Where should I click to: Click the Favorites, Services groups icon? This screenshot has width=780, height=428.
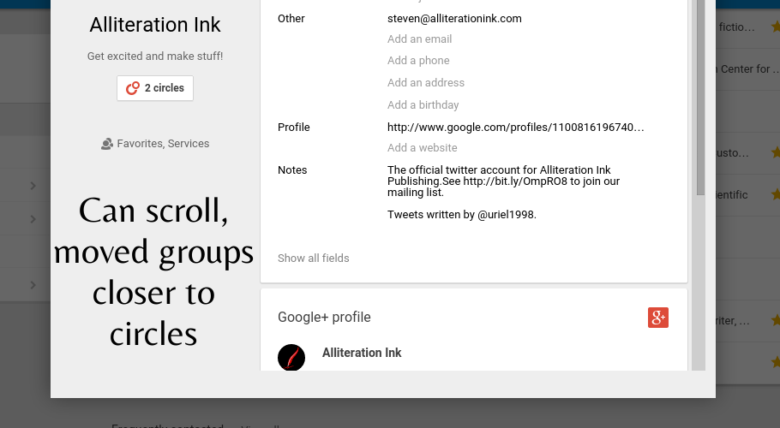[107, 144]
